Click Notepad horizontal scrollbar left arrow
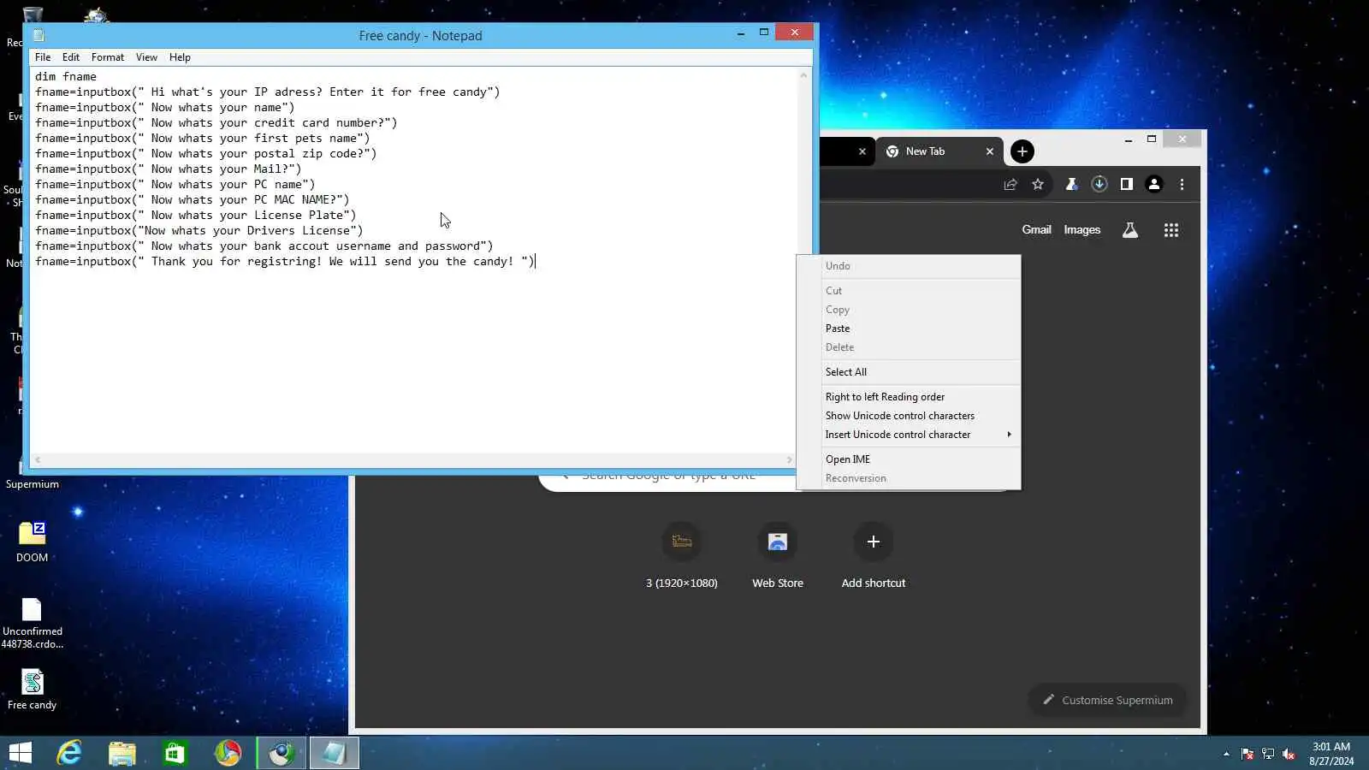This screenshot has height=770, width=1369. [38, 459]
